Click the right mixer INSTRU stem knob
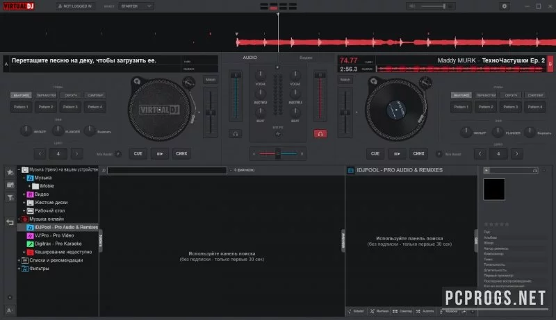Image resolution: width=556 pixels, height=320 pixels. coord(295,93)
